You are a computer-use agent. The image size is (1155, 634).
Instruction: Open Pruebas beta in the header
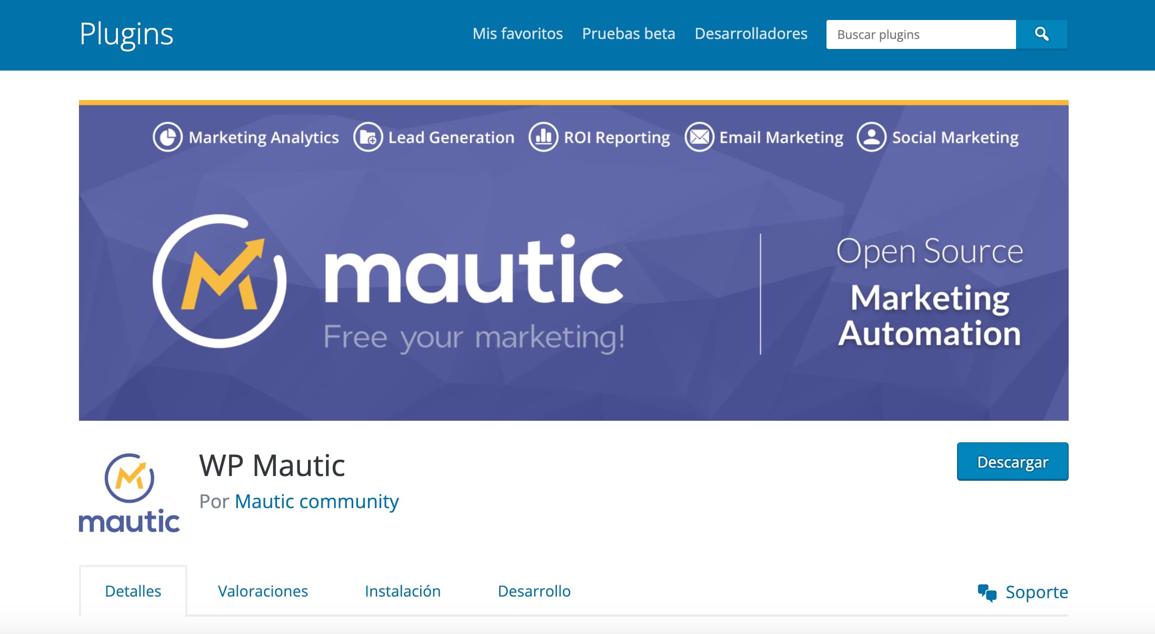click(x=629, y=34)
